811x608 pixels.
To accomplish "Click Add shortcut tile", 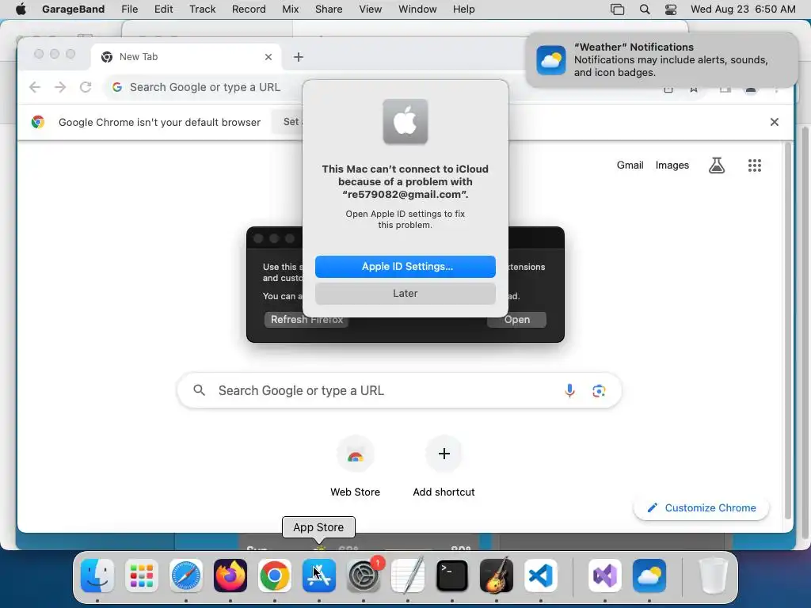I will pos(444,467).
